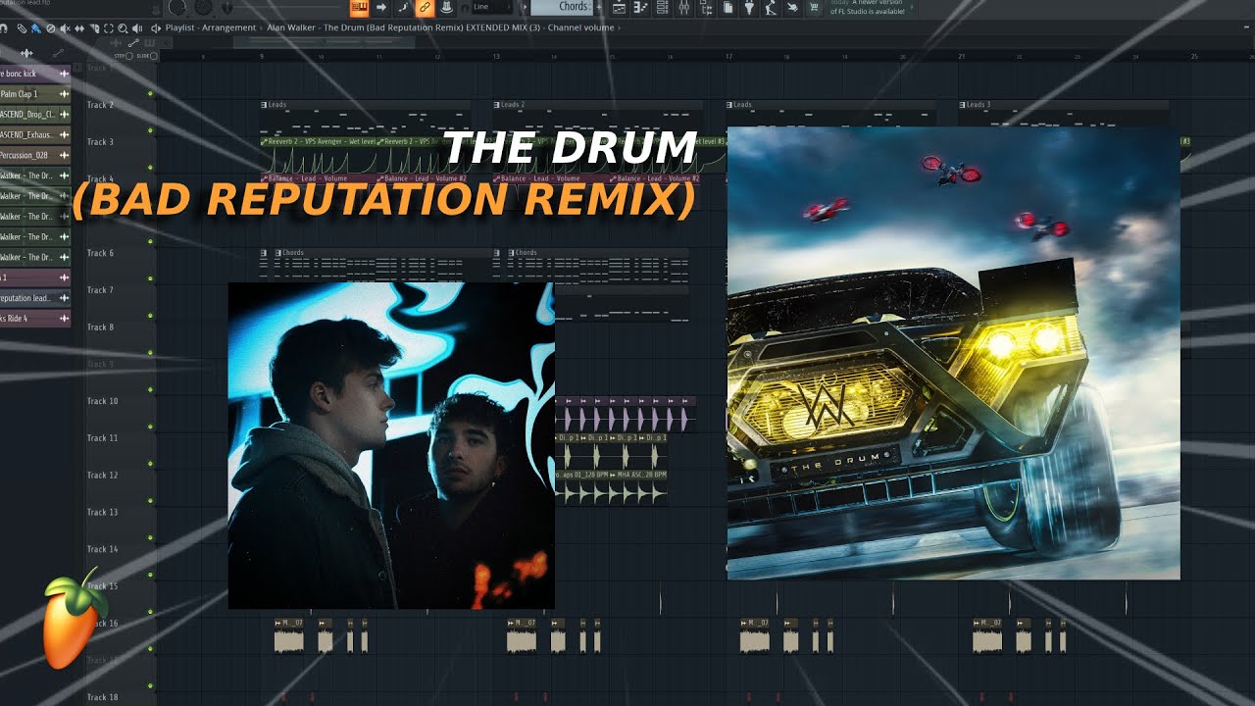Click the plus button next to Chords
Screen dimensions: 1255x706
598,7
